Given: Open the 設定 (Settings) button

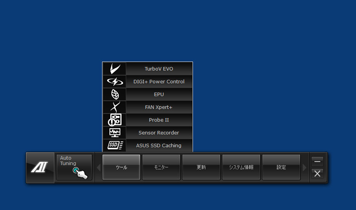Looking at the screenshot, I should tap(281, 167).
